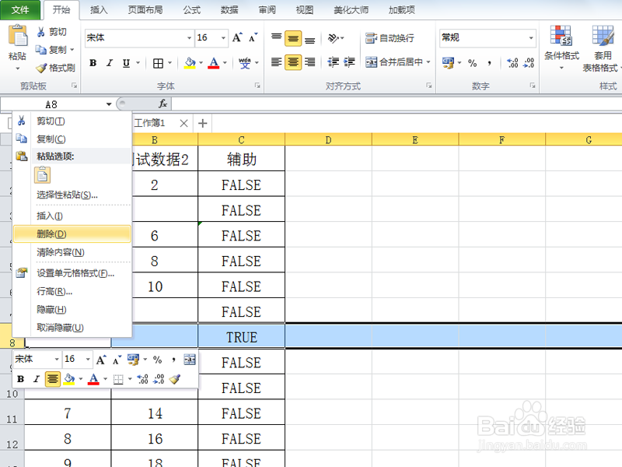Click red font color in mini toolbar

click(93, 379)
